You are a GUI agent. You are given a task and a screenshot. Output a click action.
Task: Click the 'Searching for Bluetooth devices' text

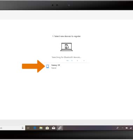(x=66, y=57)
